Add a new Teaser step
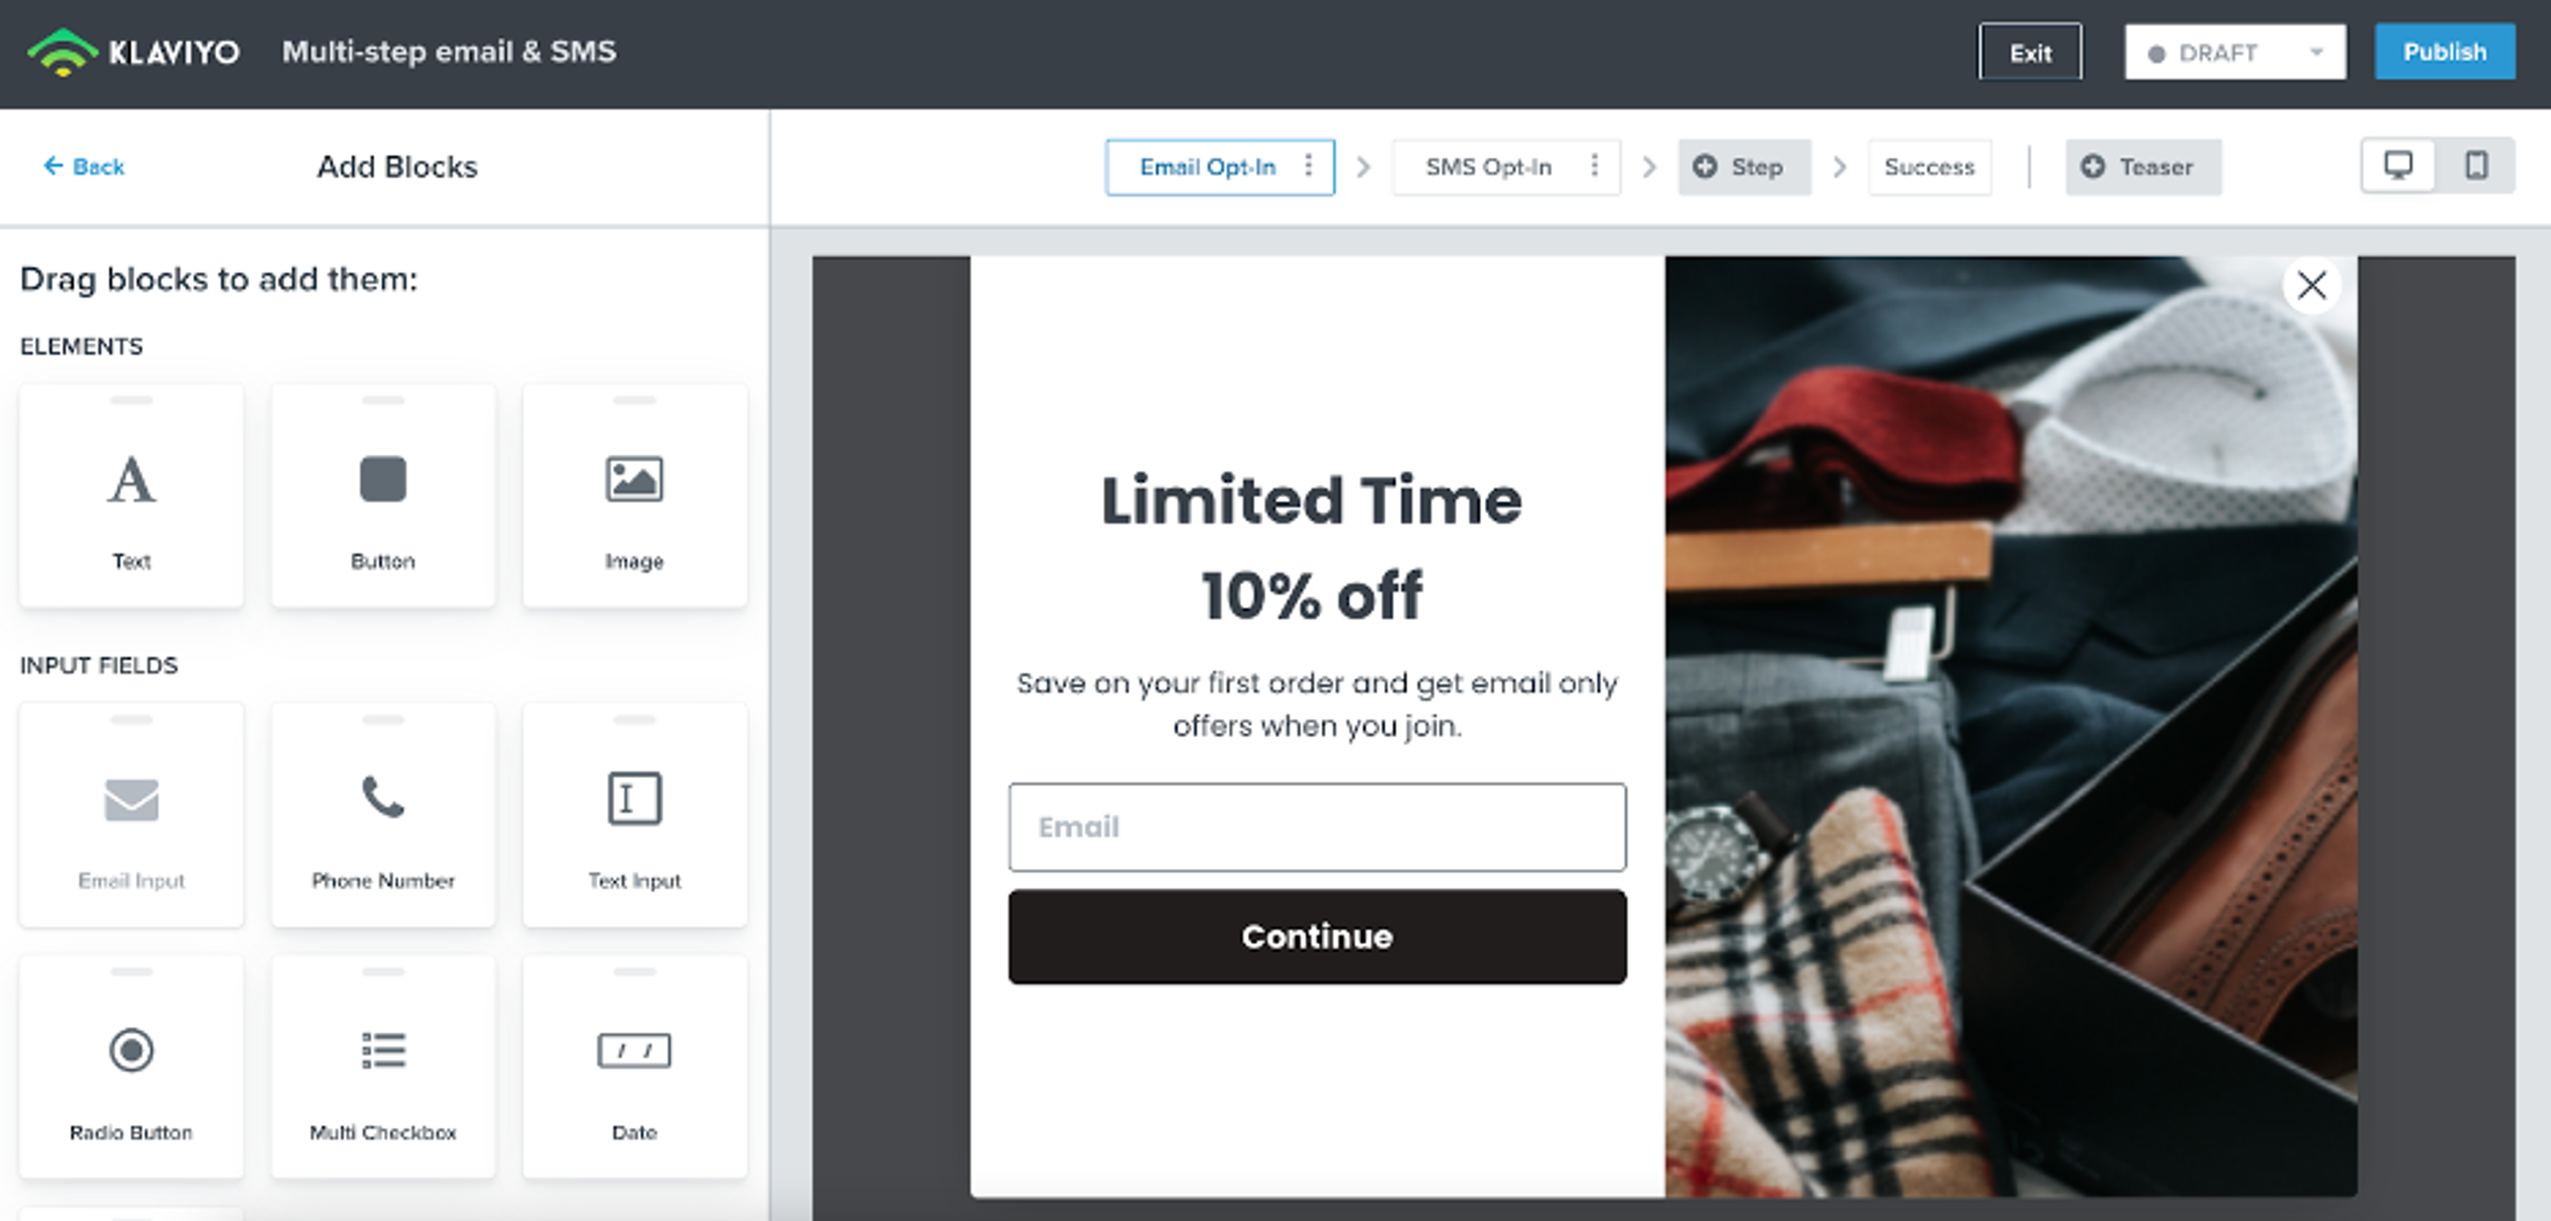 (2143, 167)
